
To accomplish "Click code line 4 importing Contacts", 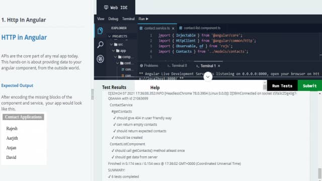I will pos(203,51).
